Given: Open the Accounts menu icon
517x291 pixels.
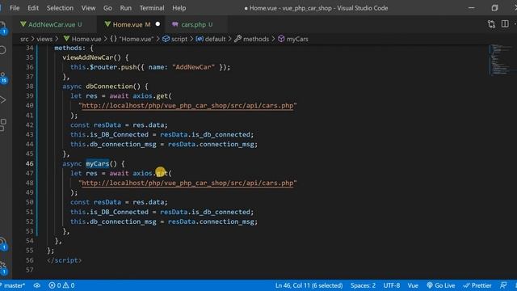Looking at the screenshot, I should (2, 243).
